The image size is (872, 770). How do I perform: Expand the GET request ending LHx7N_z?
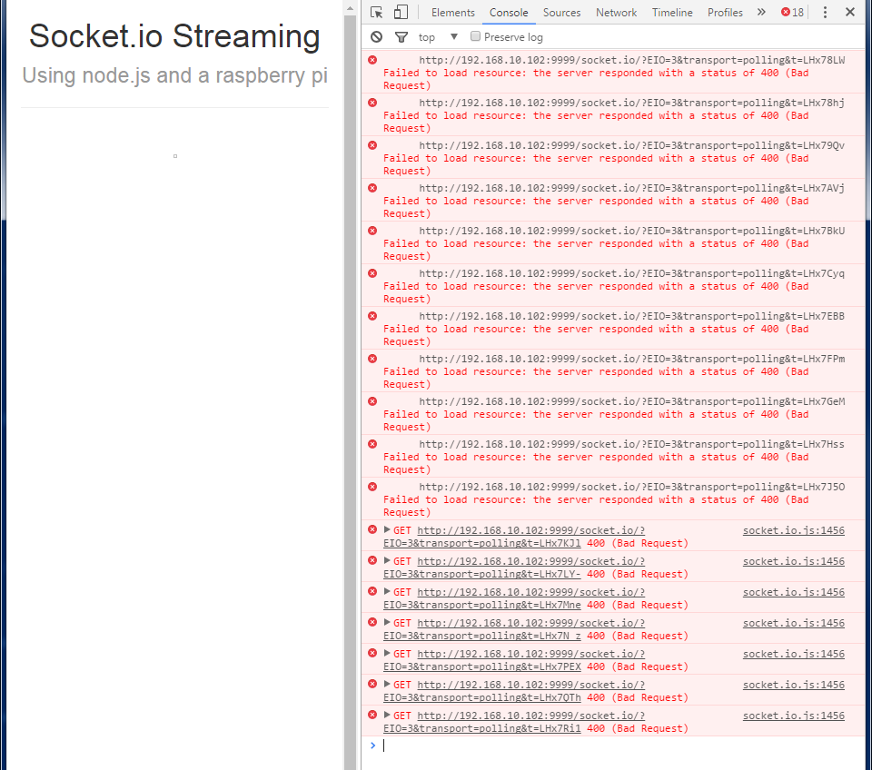pos(387,623)
